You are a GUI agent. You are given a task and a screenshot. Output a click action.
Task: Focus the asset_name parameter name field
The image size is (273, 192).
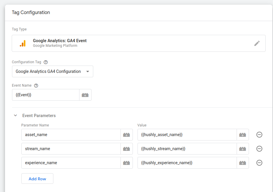[x=71, y=135]
